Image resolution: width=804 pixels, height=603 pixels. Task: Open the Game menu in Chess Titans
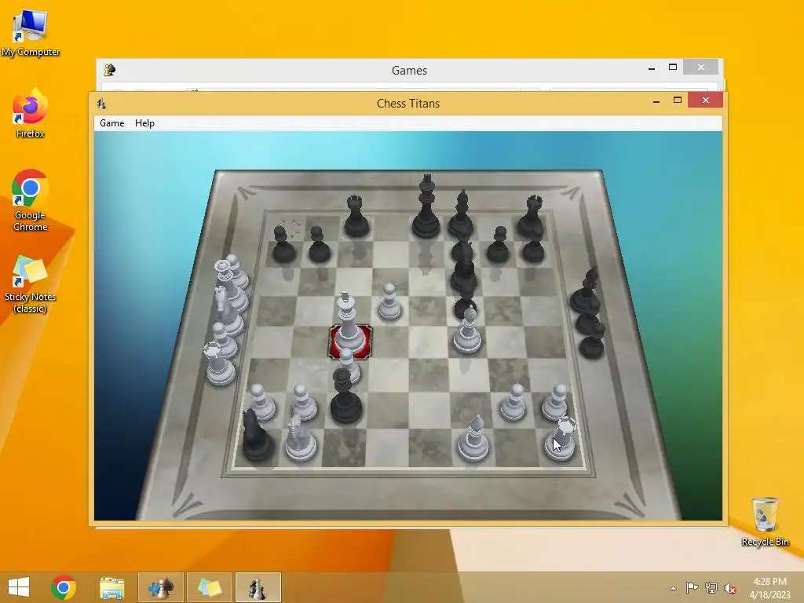tap(111, 123)
